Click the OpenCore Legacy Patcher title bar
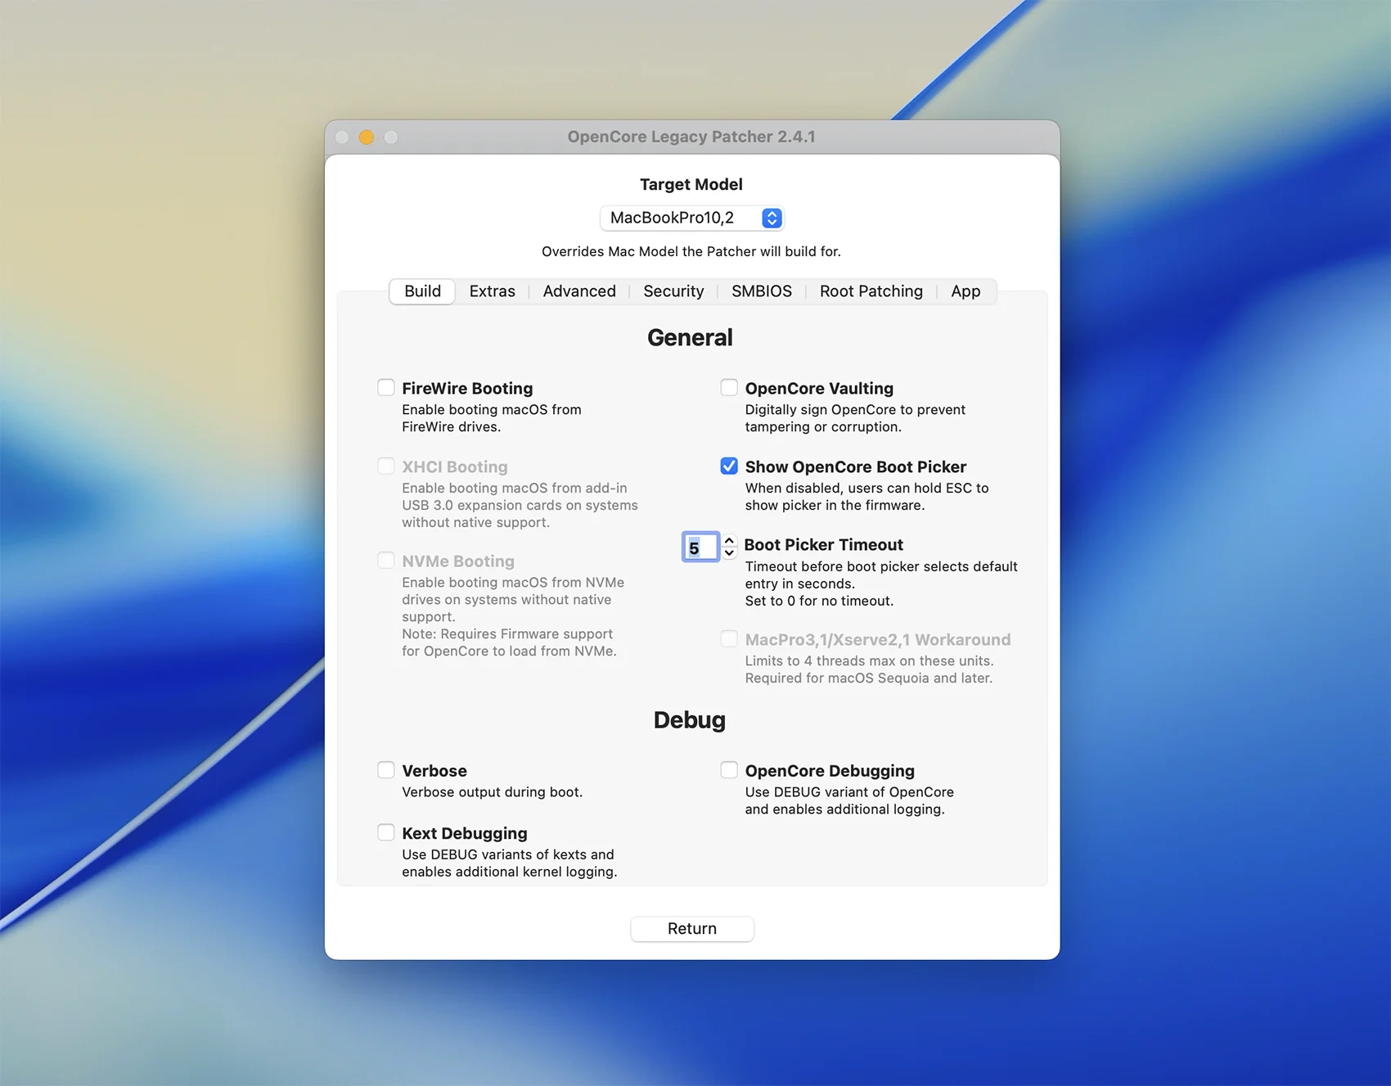Screen dimensions: 1391x1086 tap(691, 137)
